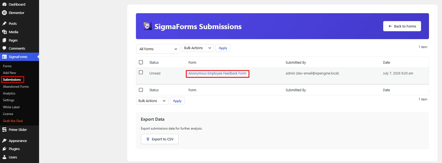
Task: Click the Export Data heading
Action: point(152,119)
